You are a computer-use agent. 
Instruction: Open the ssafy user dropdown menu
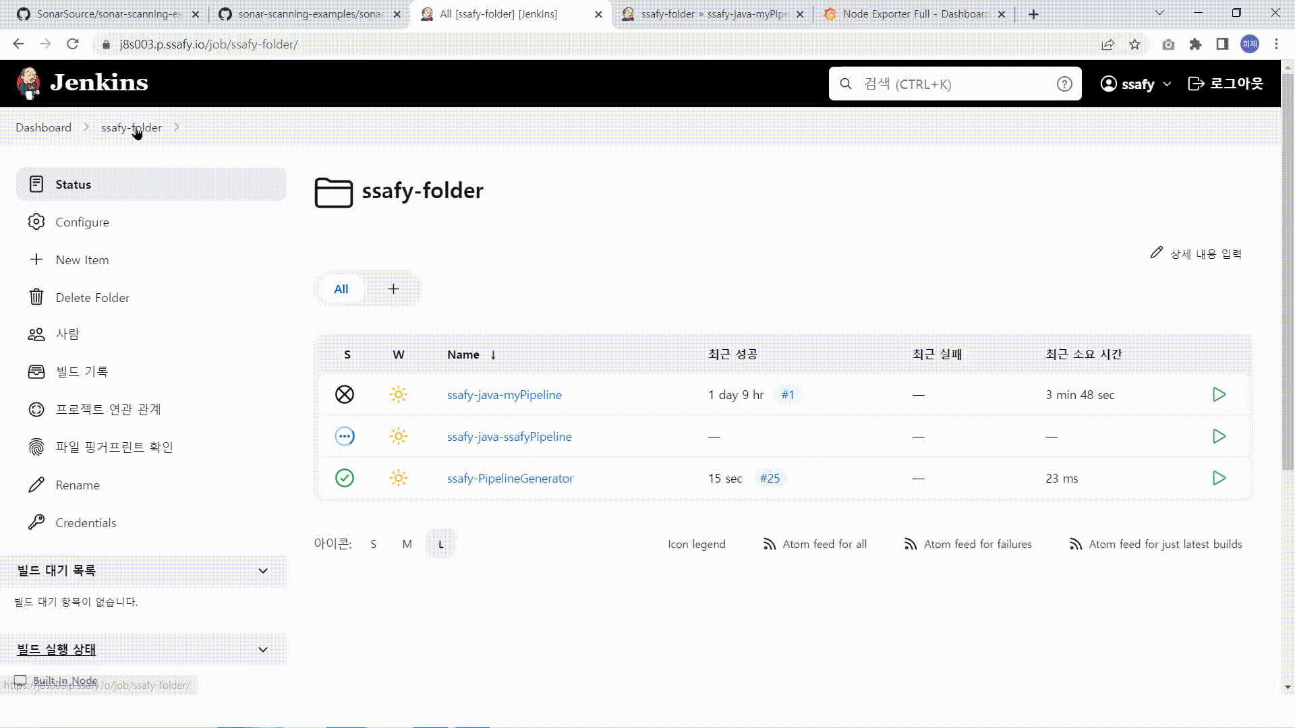click(1136, 84)
